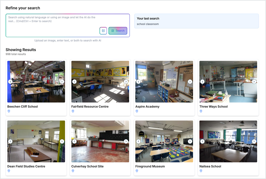Show previous image for Three Ways School
The height and width of the screenshot is (179, 266).
click(x=202, y=82)
